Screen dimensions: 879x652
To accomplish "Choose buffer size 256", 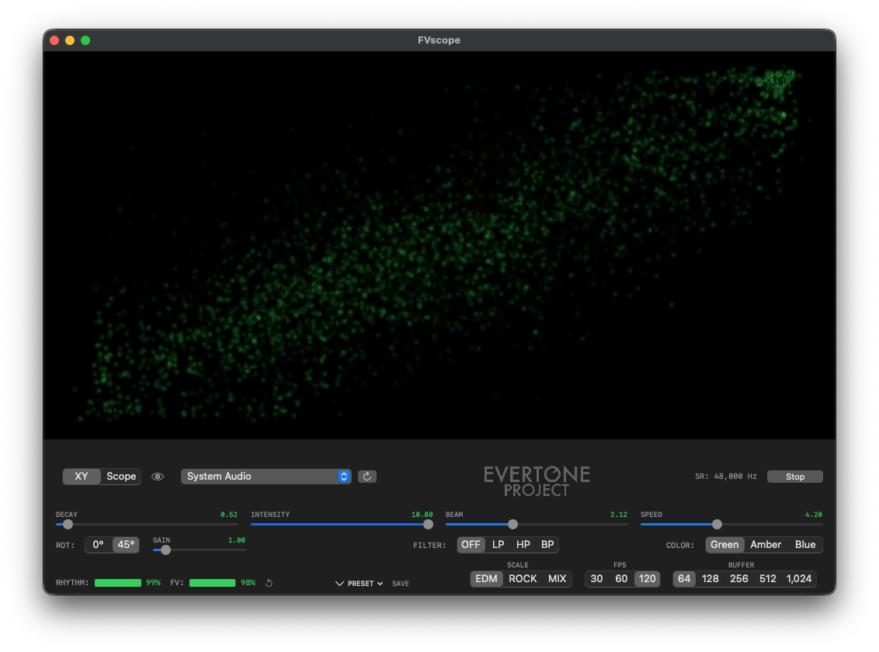I will point(739,579).
